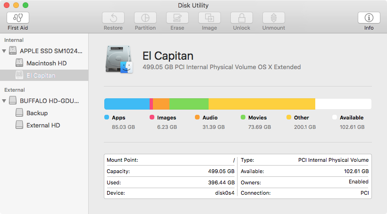387x214 pixels.
Task: Select Backup volume in sidebar
Action: [x=44, y=113]
